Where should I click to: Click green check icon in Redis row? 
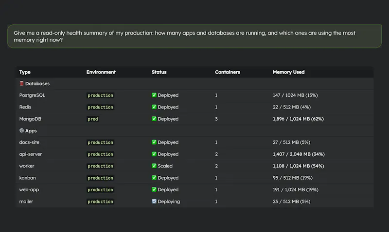[154, 107]
